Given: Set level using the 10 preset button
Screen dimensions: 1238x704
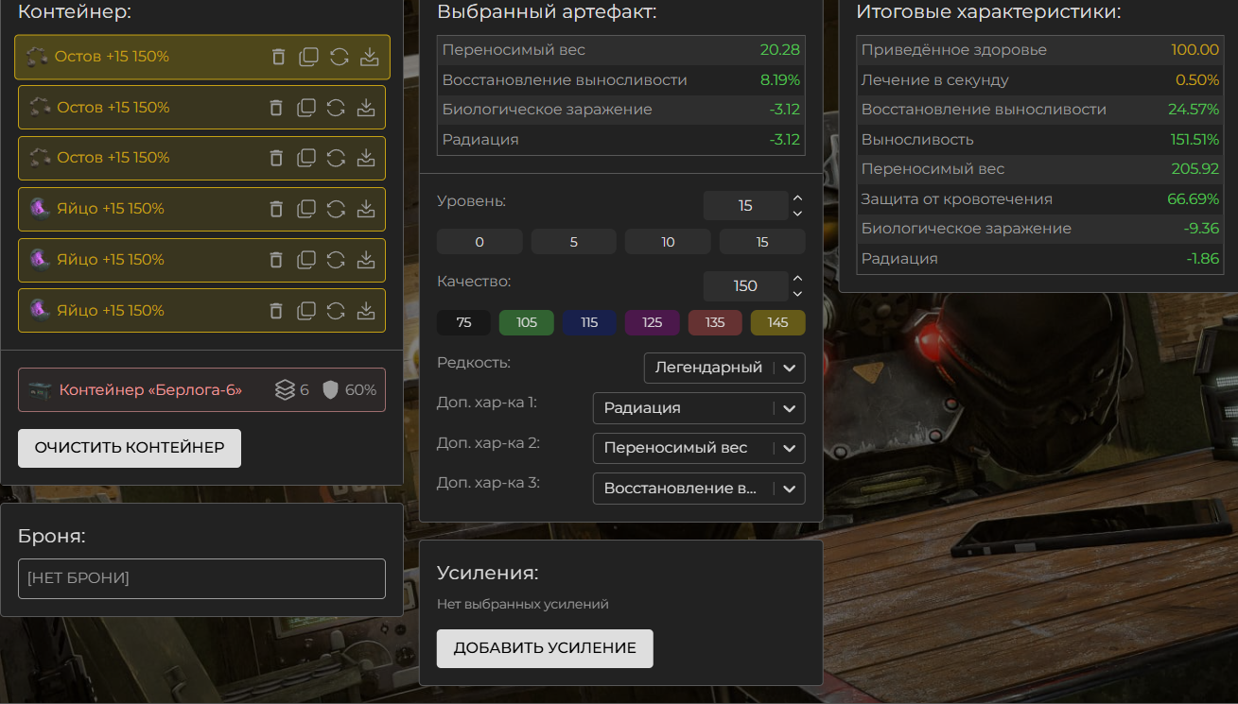Looking at the screenshot, I should (668, 242).
